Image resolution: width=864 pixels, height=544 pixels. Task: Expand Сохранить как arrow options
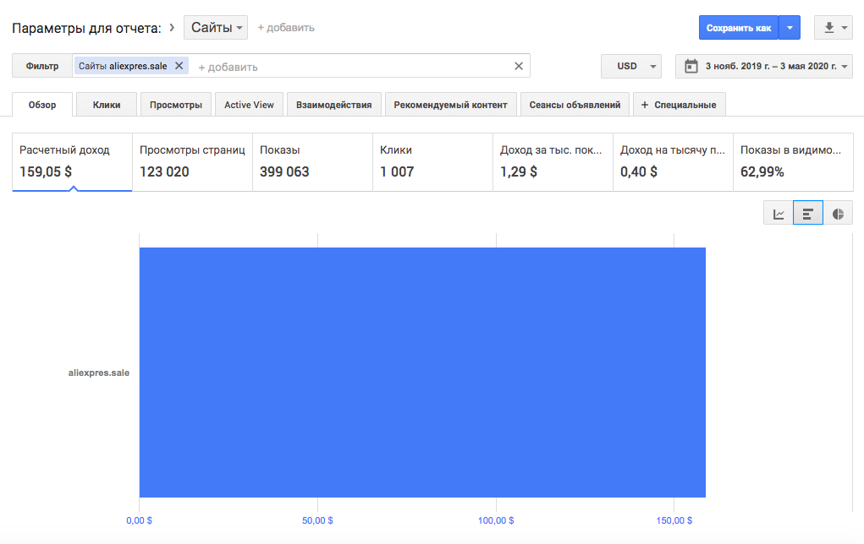coord(790,28)
